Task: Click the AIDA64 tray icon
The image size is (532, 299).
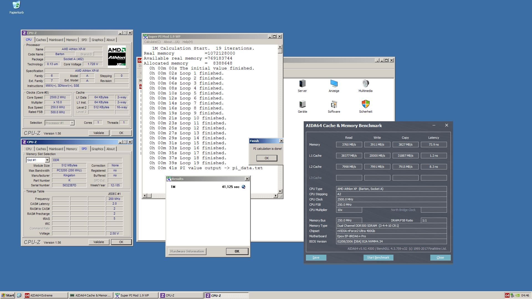Action: coord(507,295)
